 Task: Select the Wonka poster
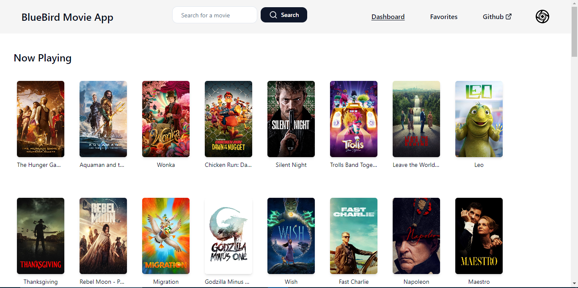166,119
